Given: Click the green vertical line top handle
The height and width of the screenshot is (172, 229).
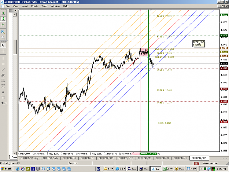Looking at the screenshot, I should (148, 10).
